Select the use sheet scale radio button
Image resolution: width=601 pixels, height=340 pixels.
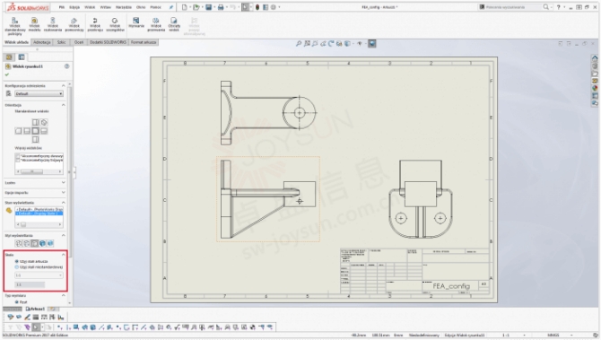[16, 261]
